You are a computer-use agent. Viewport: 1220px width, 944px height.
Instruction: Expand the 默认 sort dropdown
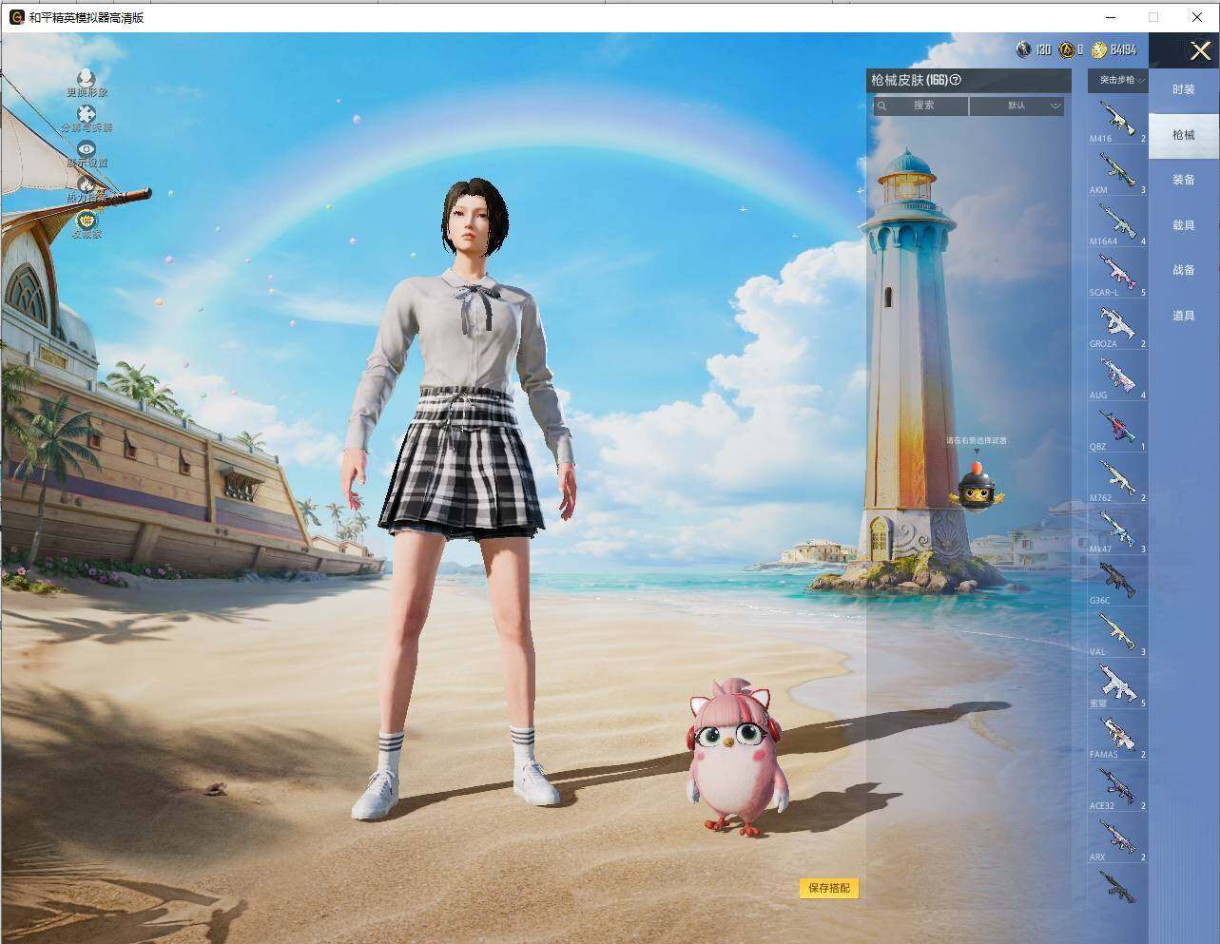pos(1017,106)
